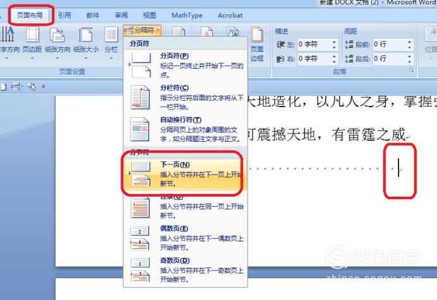Click the continuous section break icon
The image size is (437, 300).
point(140,207)
